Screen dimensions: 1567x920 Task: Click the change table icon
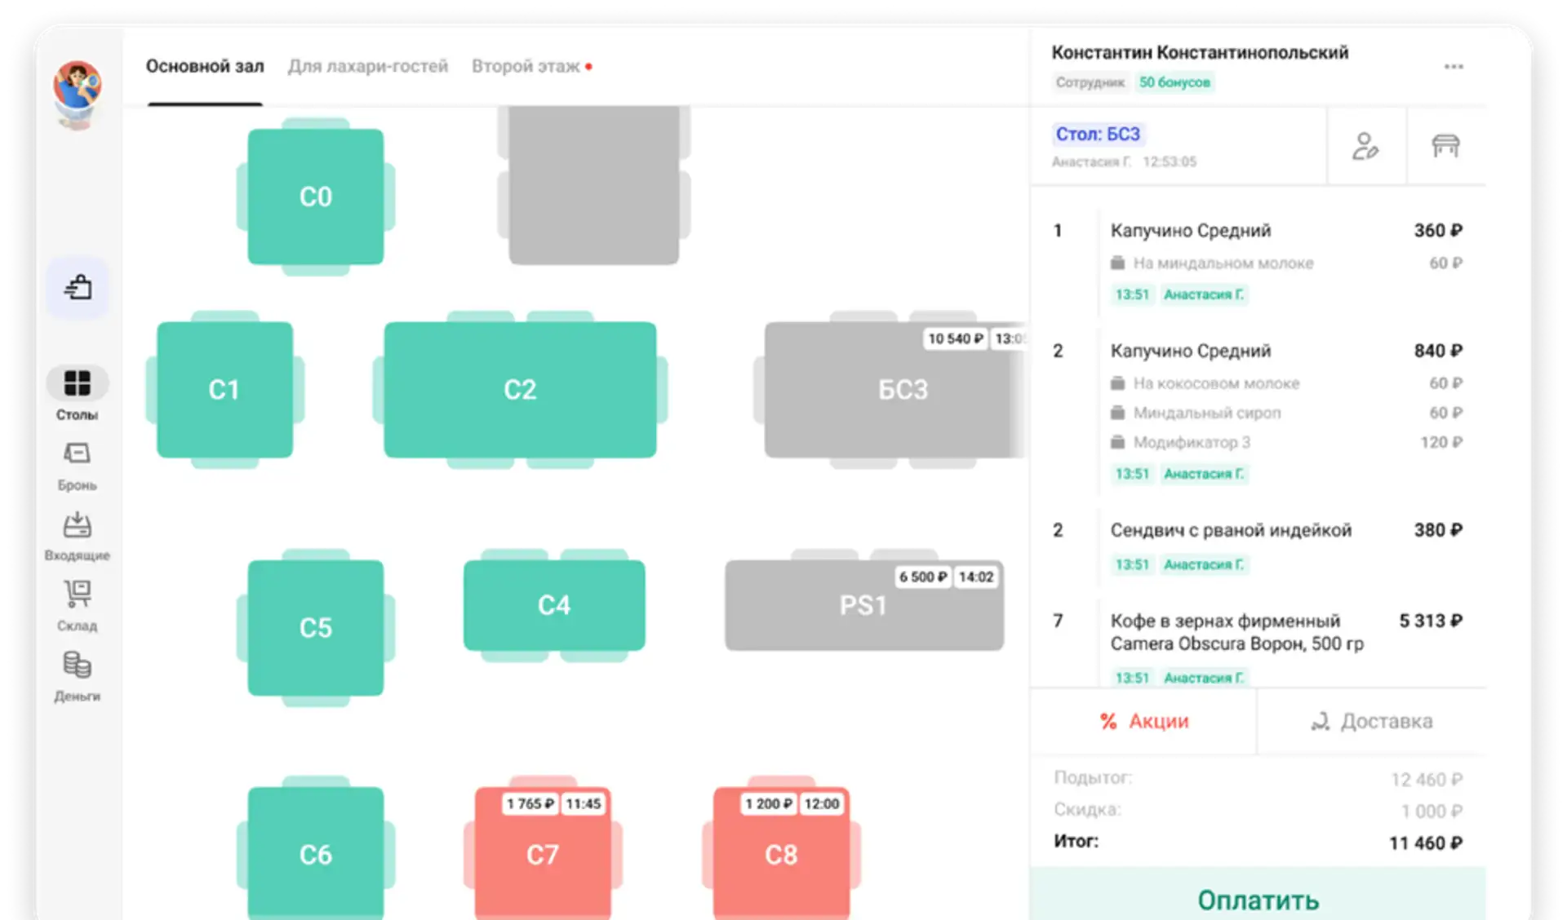[1445, 147]
